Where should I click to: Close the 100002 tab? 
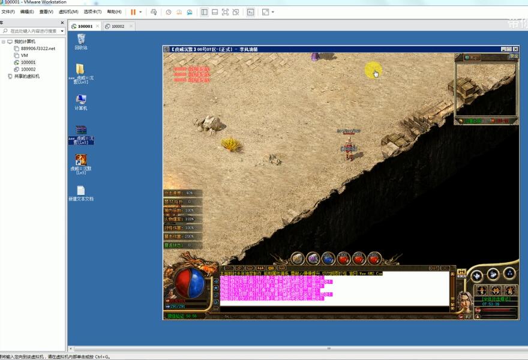coord(131,26)
